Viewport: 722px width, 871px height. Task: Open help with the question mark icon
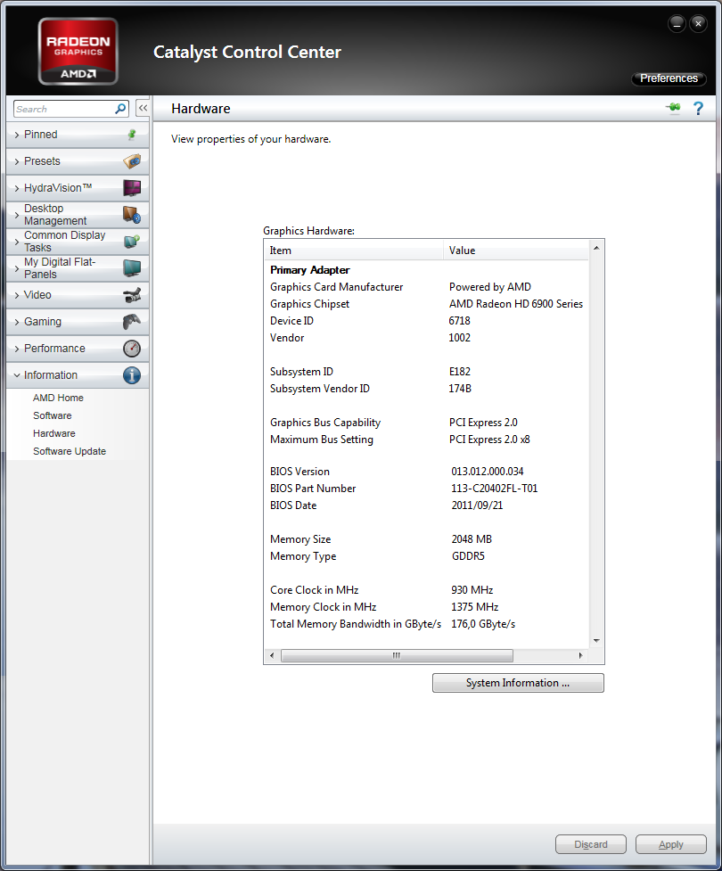(698, 109)
